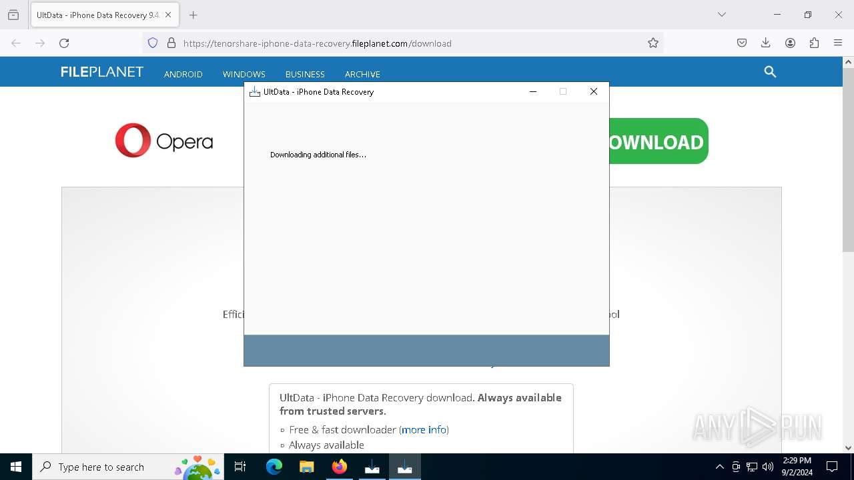Open File Explorer from taskbar

click(307, 467)
